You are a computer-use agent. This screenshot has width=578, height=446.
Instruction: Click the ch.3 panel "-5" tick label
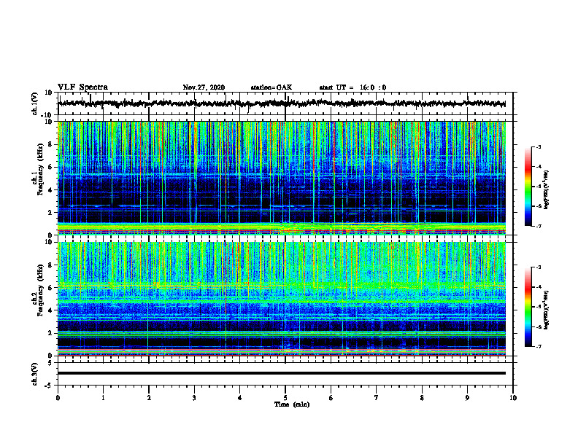[x=50, y=386]
